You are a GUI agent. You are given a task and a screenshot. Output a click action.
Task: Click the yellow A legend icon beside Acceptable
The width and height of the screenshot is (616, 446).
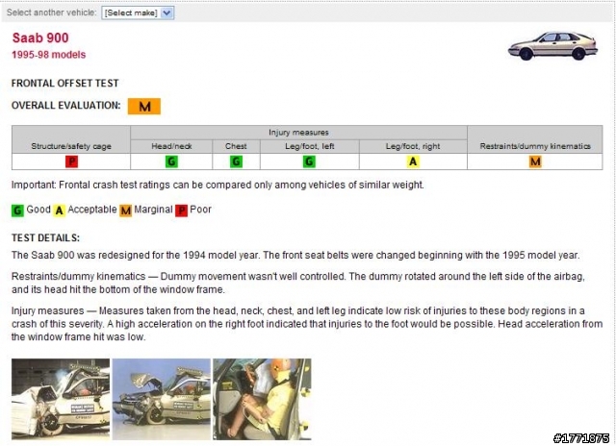(x=60, y=211)
